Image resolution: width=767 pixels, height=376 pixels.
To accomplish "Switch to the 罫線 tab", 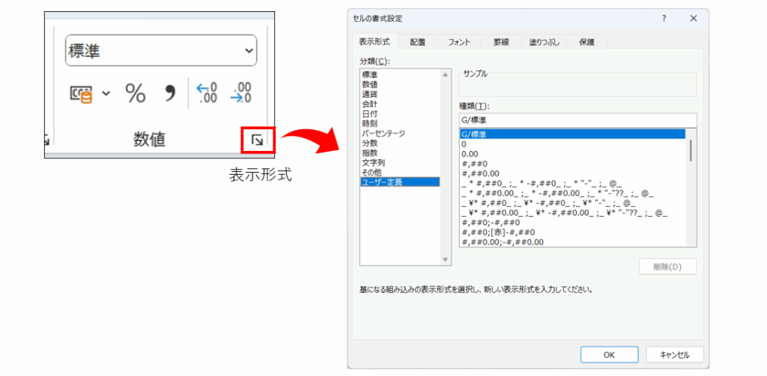I will pos(502,43).
